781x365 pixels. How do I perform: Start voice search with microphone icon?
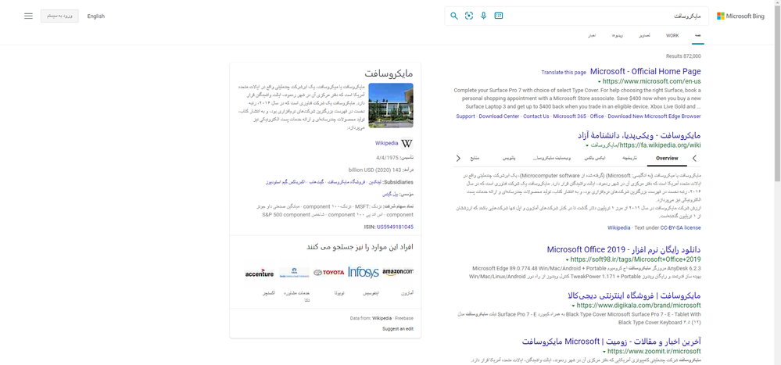click(484, 16)
